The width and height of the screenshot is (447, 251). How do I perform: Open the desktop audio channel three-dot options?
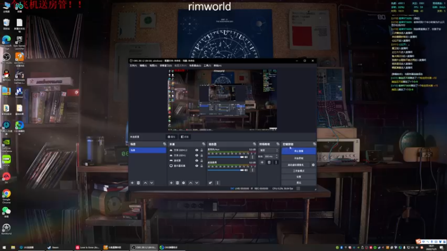tap(253, 170)
